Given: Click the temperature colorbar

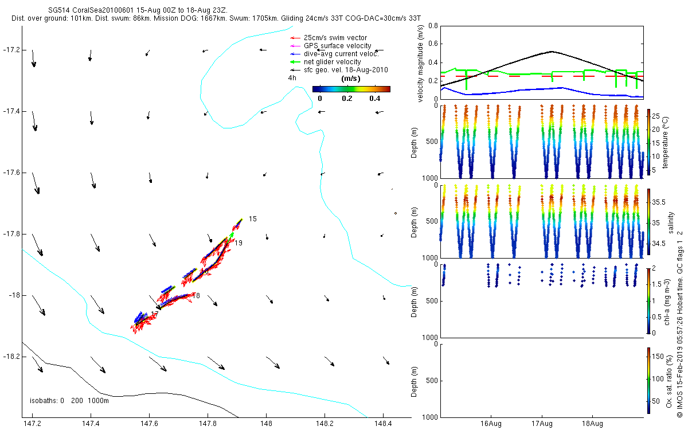Looking at the screenshot, I should point(648,141).
